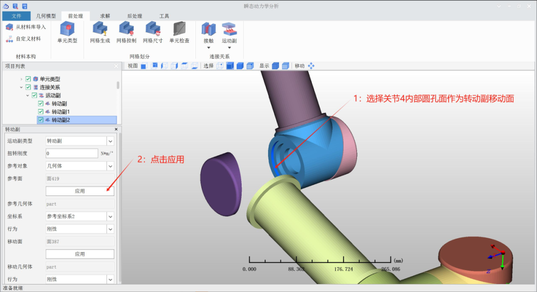Open the 坐标系 dropdown

pyautogui.click(x=110, y=216)
